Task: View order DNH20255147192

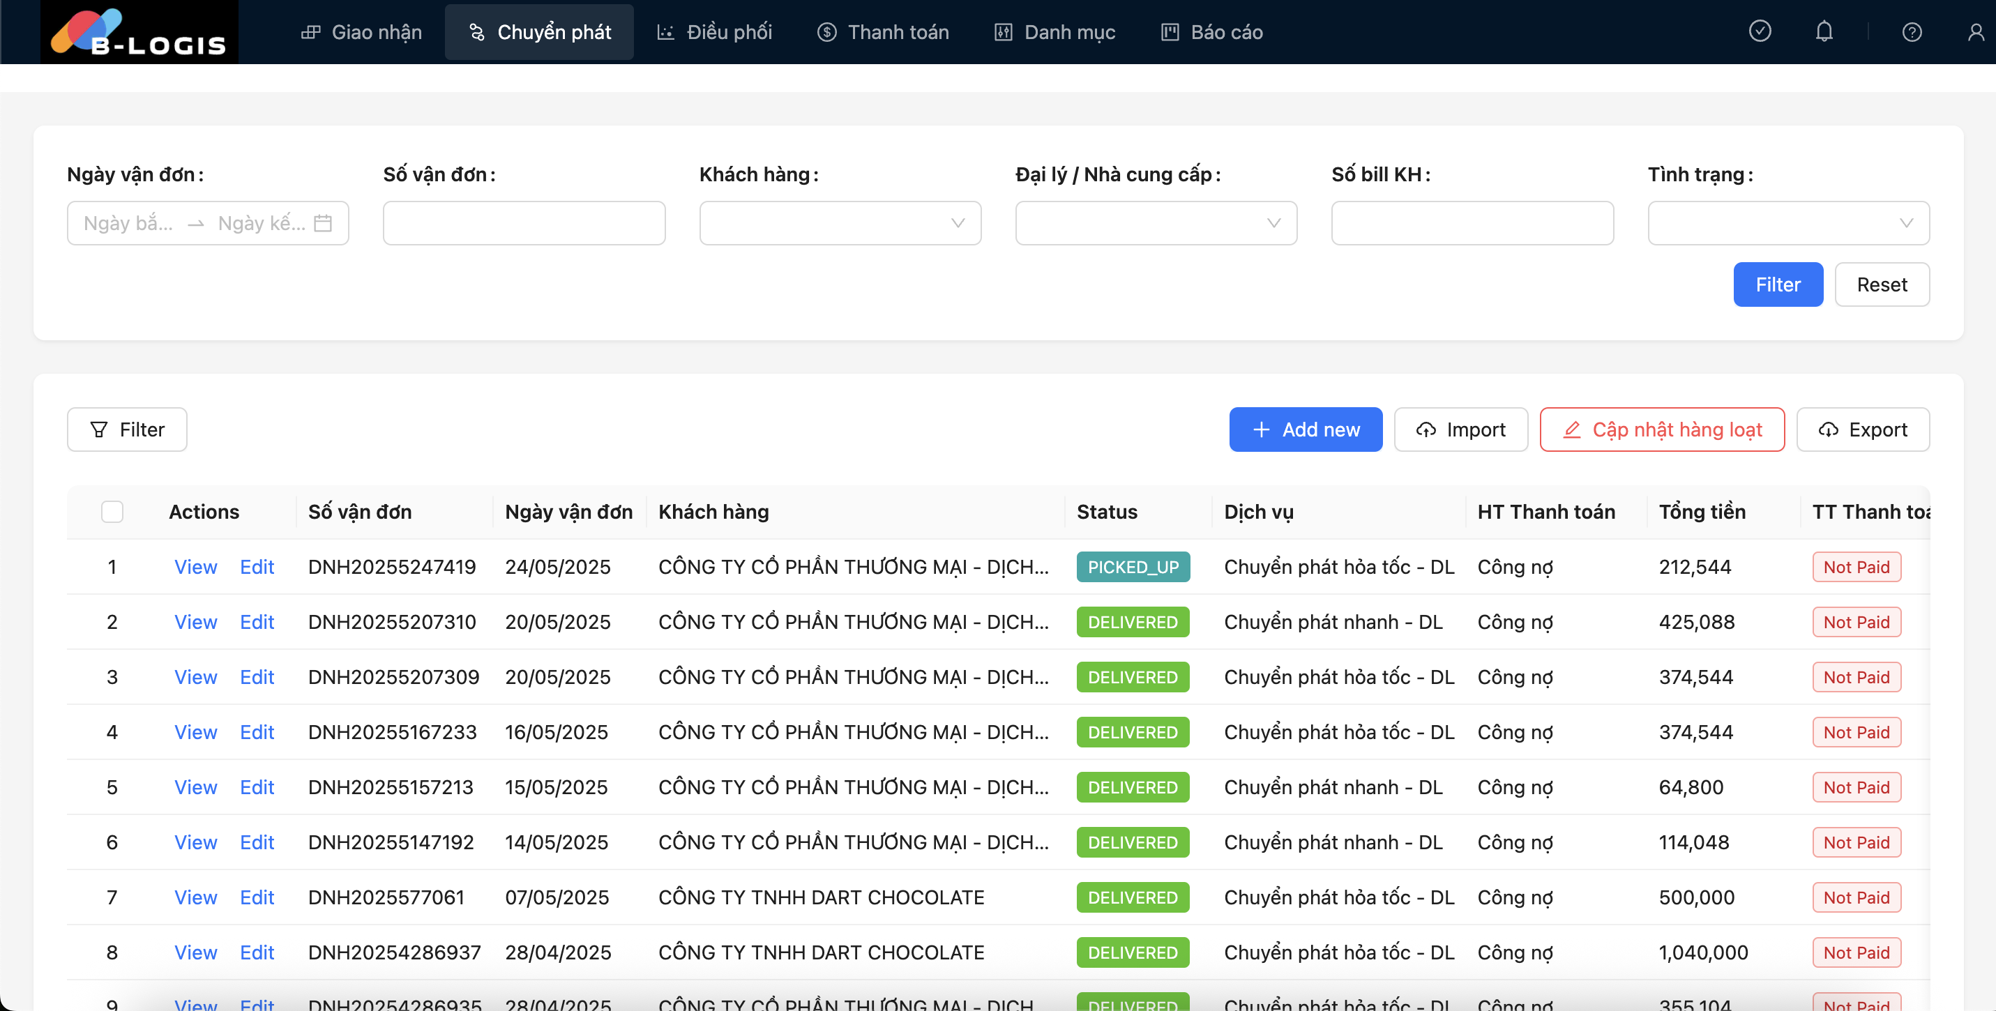Action: tap(195, 842)
